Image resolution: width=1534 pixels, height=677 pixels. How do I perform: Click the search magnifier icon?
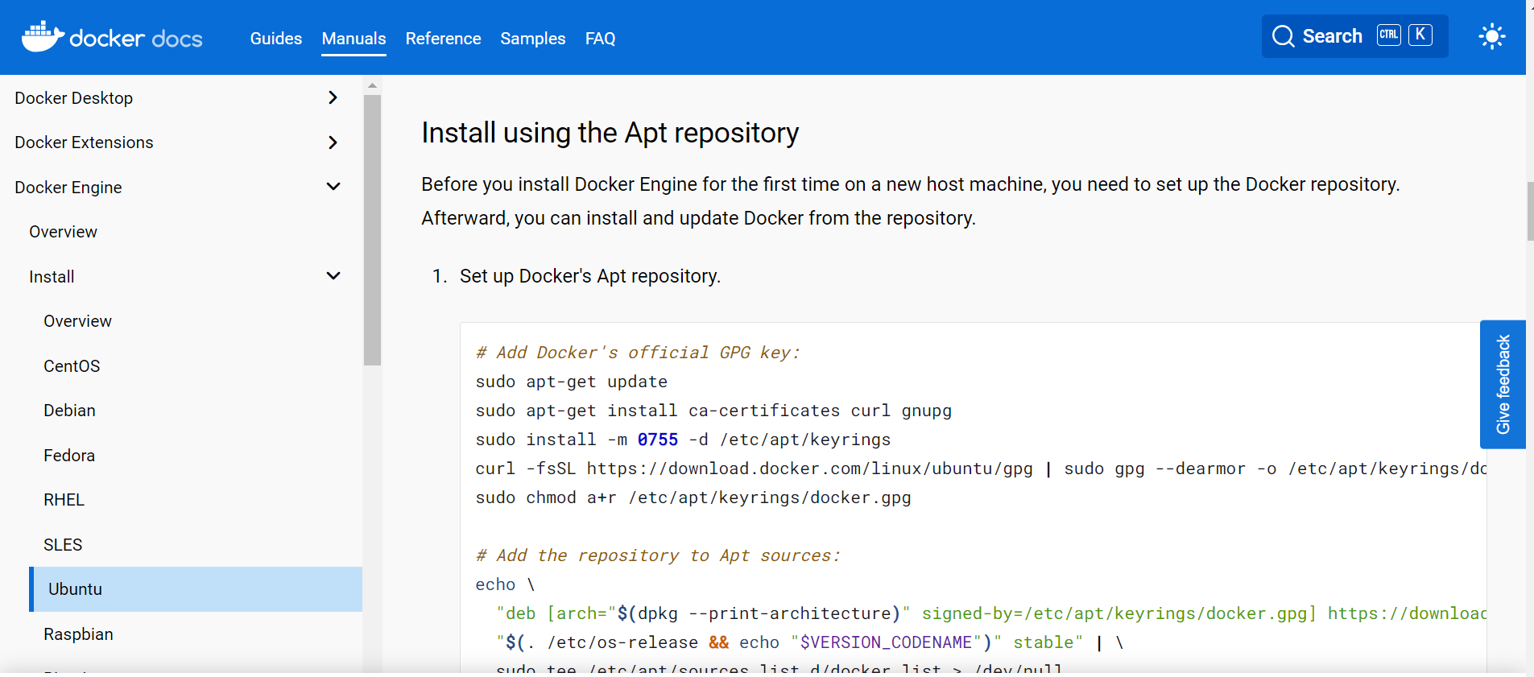[x=1283, y=36]
